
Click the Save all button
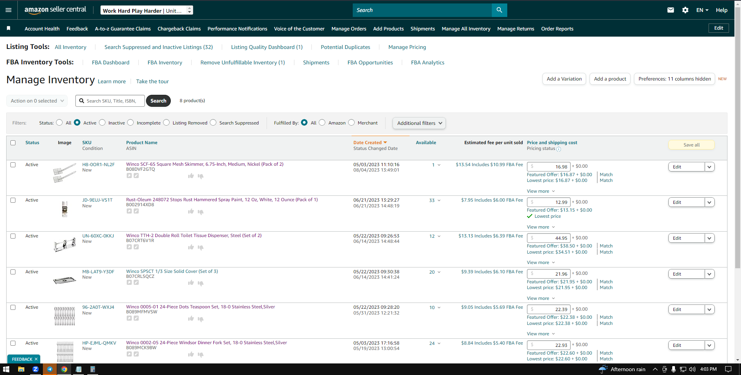pyautogui.click(x=692, y=145)
